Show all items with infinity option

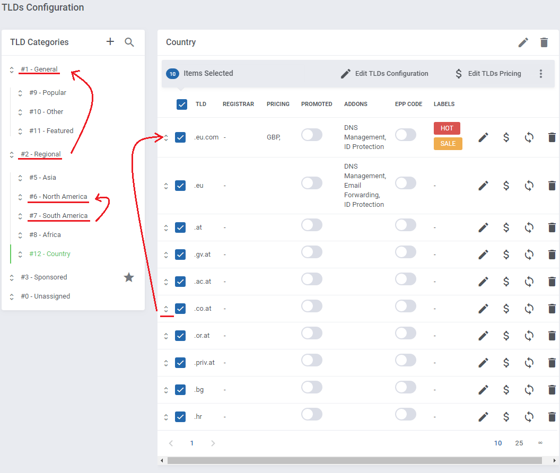540,443
